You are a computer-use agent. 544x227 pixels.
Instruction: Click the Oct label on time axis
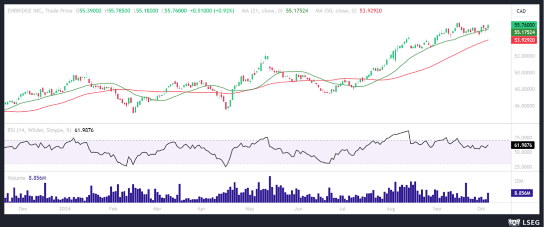point(481,209)
